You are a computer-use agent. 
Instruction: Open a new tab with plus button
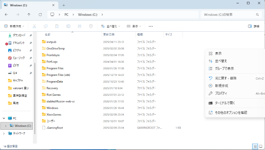(64, 5)
